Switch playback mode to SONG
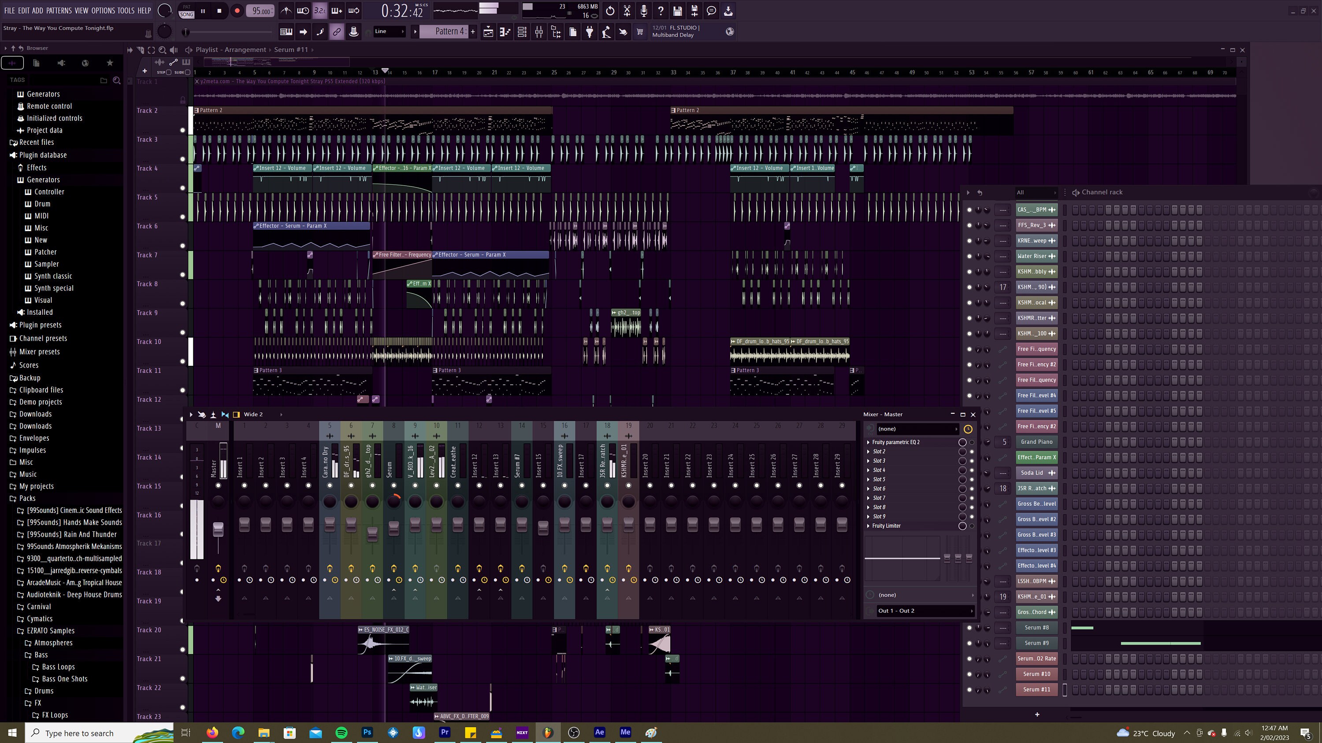This screenshot has width=1322, height=743. click(186, 15)
